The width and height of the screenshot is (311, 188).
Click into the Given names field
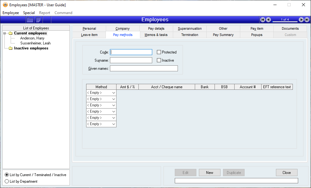pyautogui.click(x=144, y=69)
